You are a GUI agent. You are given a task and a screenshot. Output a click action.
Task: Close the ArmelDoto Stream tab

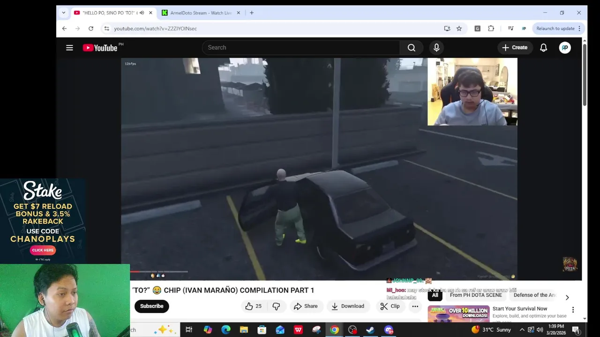(238, 13)
